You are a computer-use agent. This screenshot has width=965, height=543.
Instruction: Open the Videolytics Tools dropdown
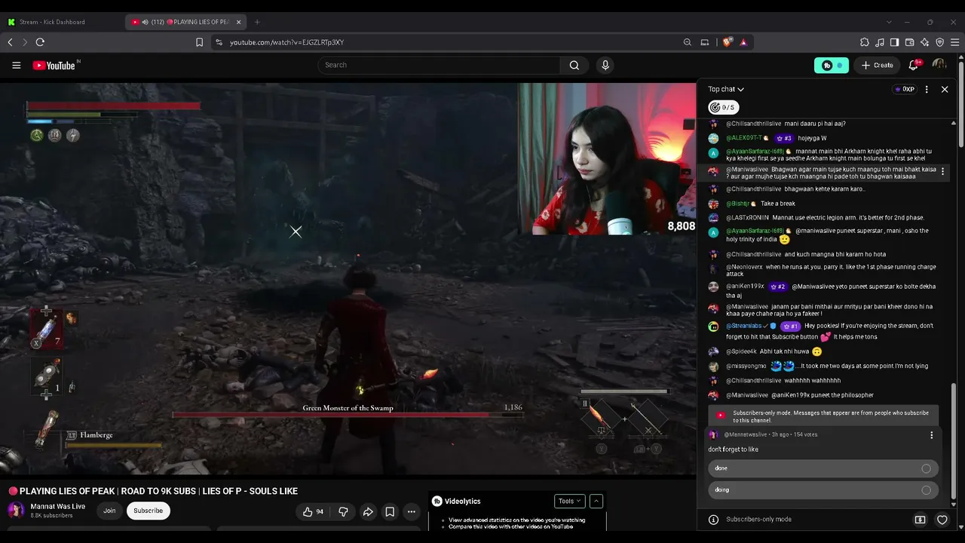point(569,502)
